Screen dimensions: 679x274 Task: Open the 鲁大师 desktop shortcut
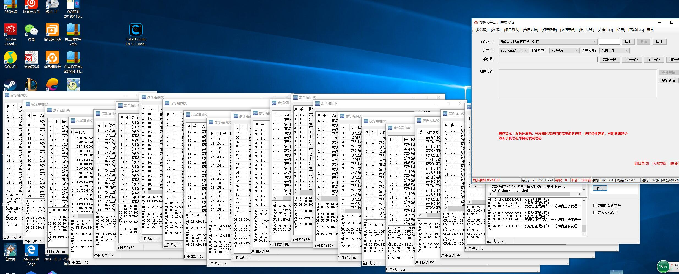pyautogui.click(x=10, y=252)
